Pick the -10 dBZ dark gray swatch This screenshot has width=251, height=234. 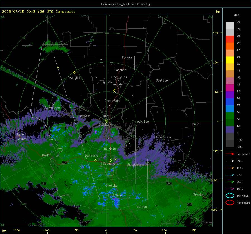coord(230,144)
